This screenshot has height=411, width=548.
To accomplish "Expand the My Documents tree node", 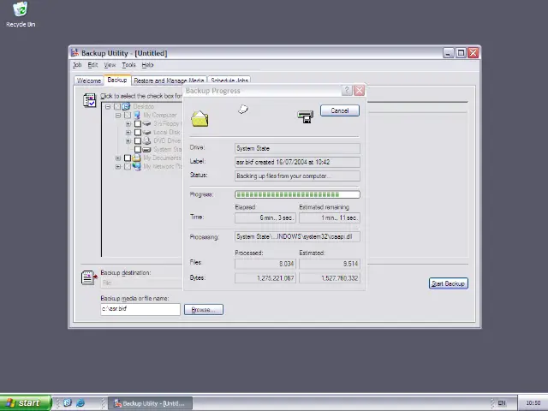I will point(118,158).
